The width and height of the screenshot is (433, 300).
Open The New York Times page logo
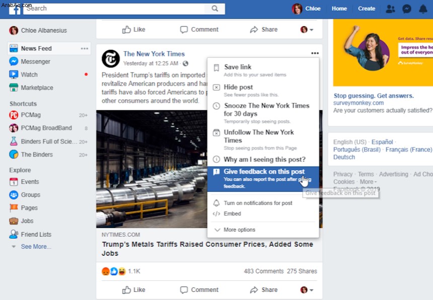pos(111,58)
